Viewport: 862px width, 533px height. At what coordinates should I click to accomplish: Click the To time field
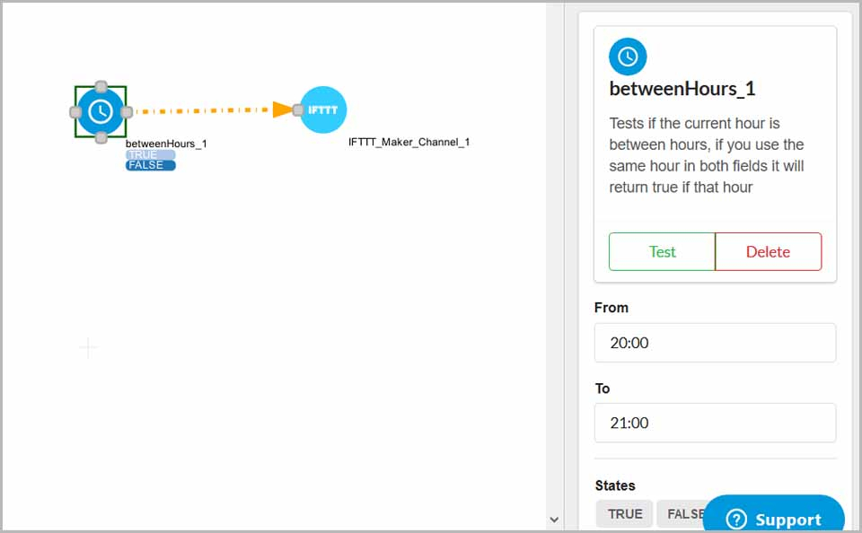716,424
